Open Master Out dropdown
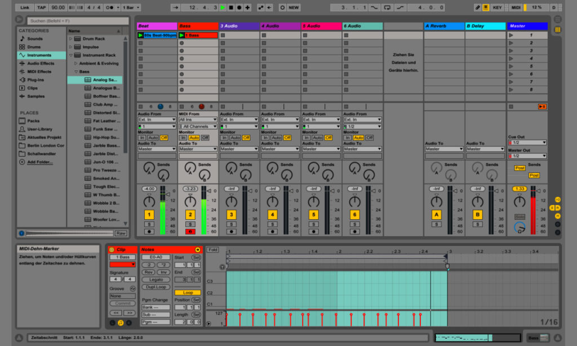 [527, 156]
